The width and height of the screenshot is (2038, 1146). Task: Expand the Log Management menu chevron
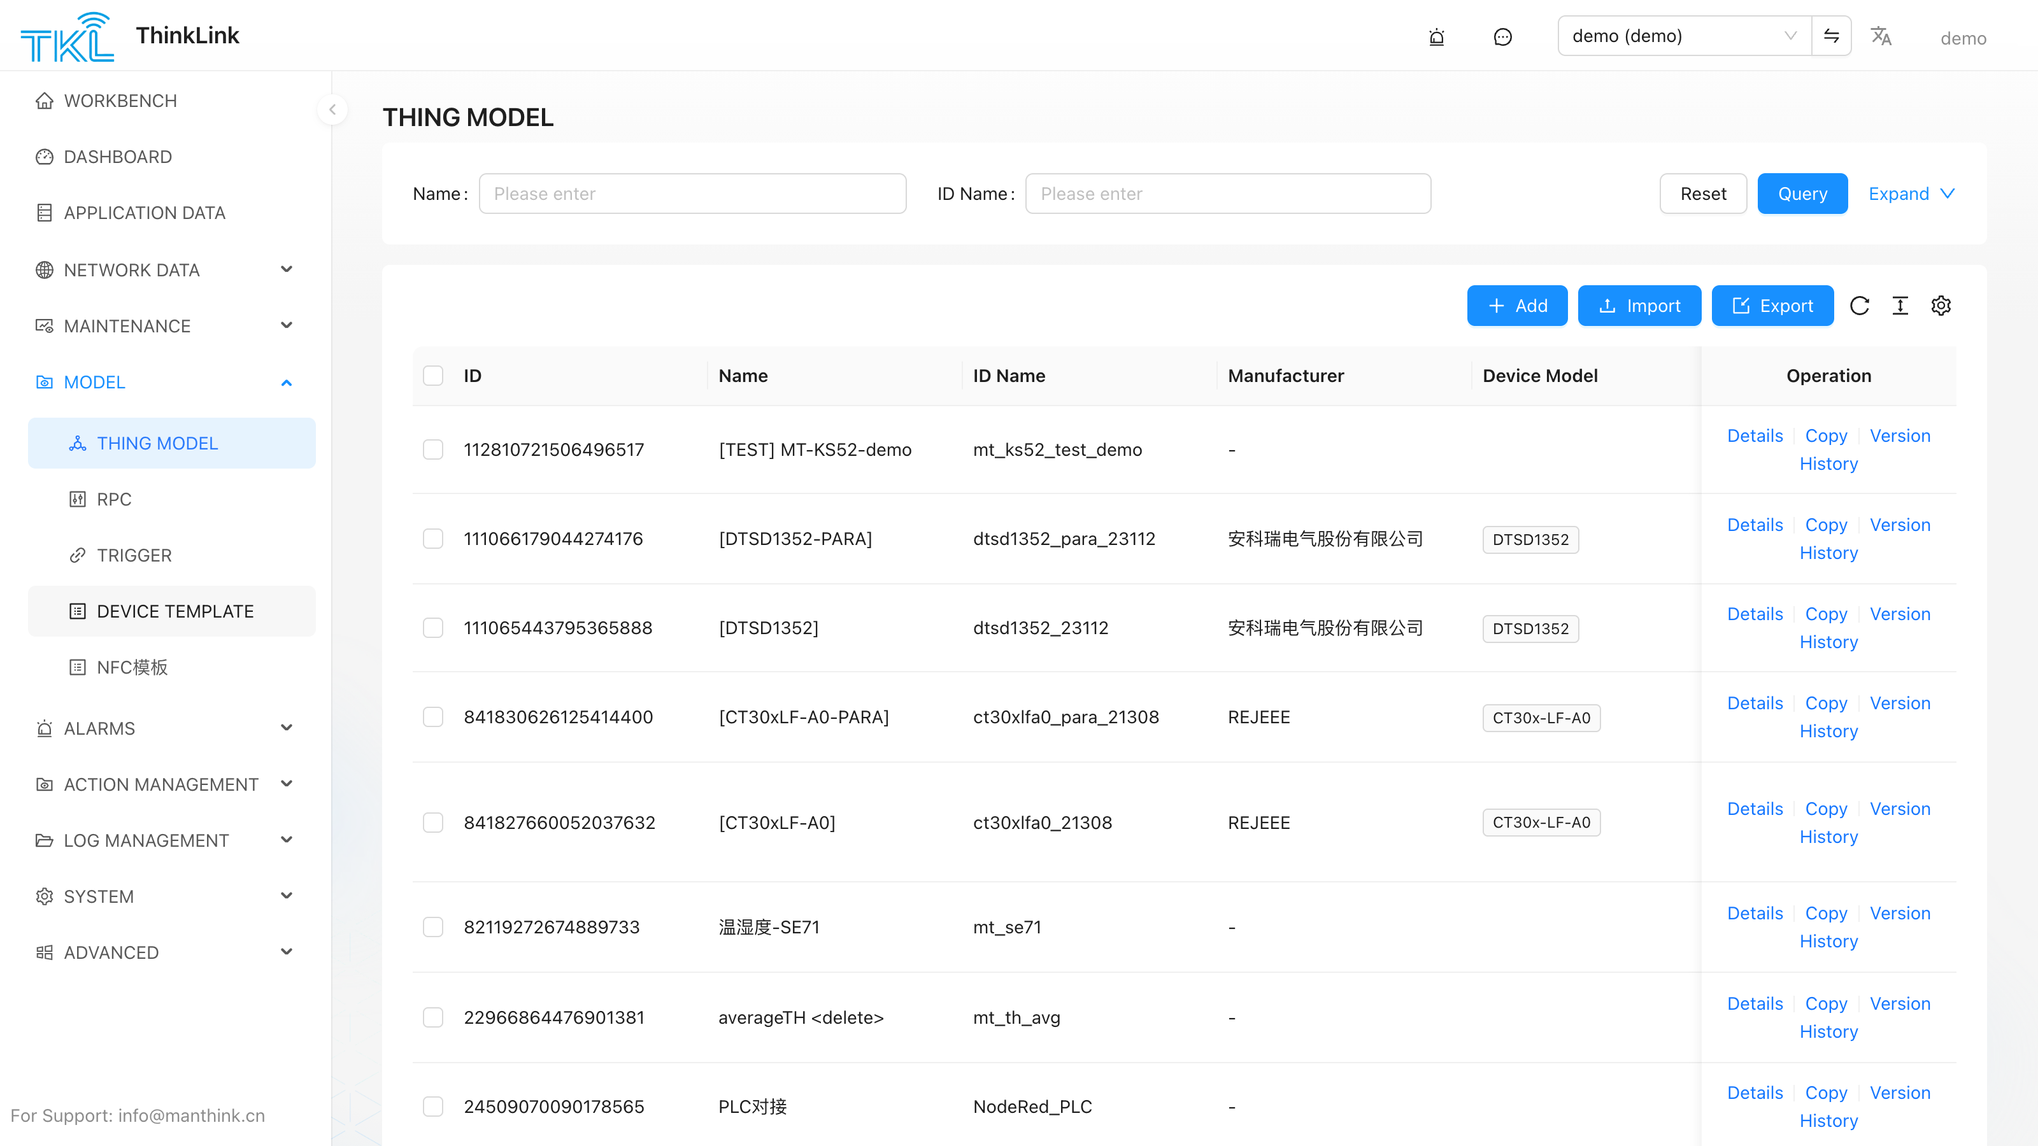click(287, 840)
